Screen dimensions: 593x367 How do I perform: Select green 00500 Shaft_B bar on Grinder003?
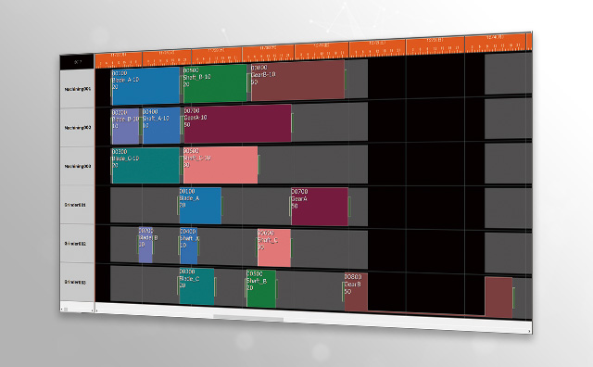click(x=261, y=288)
